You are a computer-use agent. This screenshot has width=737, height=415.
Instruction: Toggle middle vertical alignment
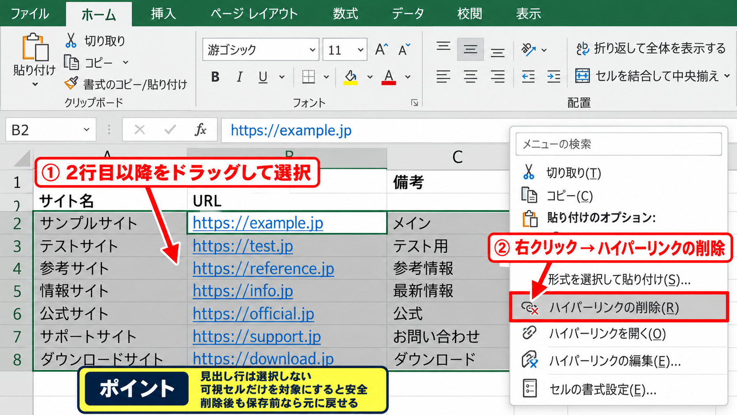470,49
